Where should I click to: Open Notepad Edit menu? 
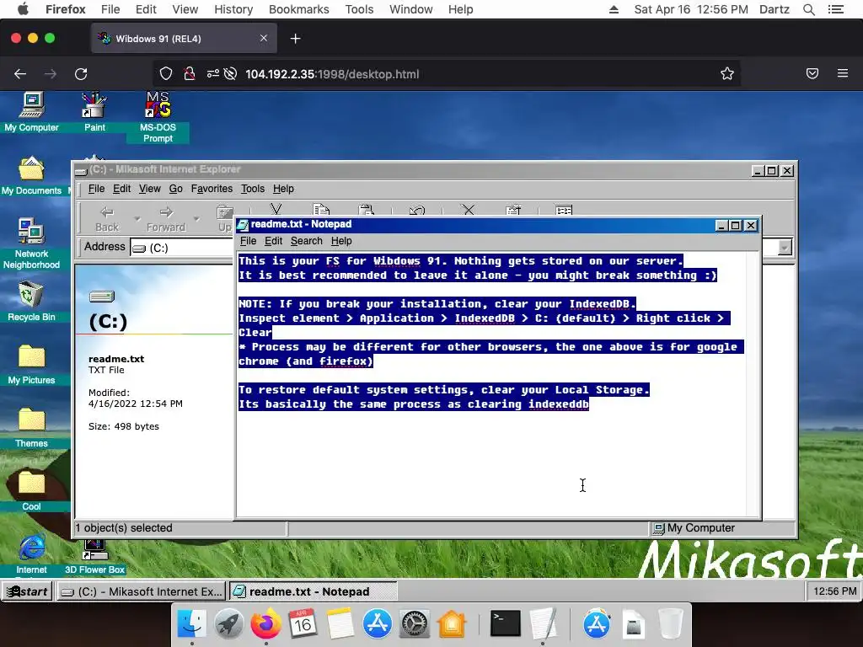[273, 241]
